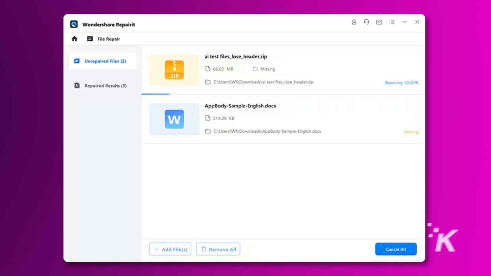Select the ZIP file thumbnail
Screen dimensions: 491x276
[x=174, y=70]
